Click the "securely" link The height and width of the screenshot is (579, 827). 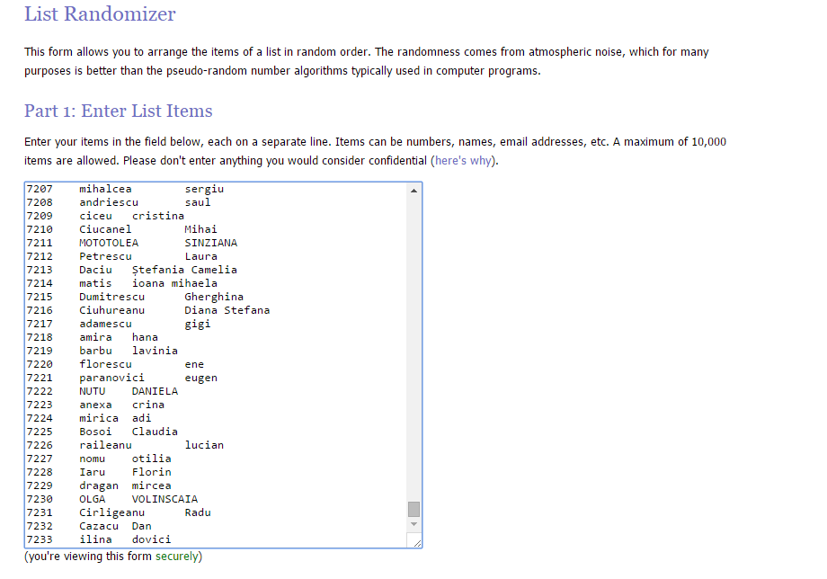[177, 557]
